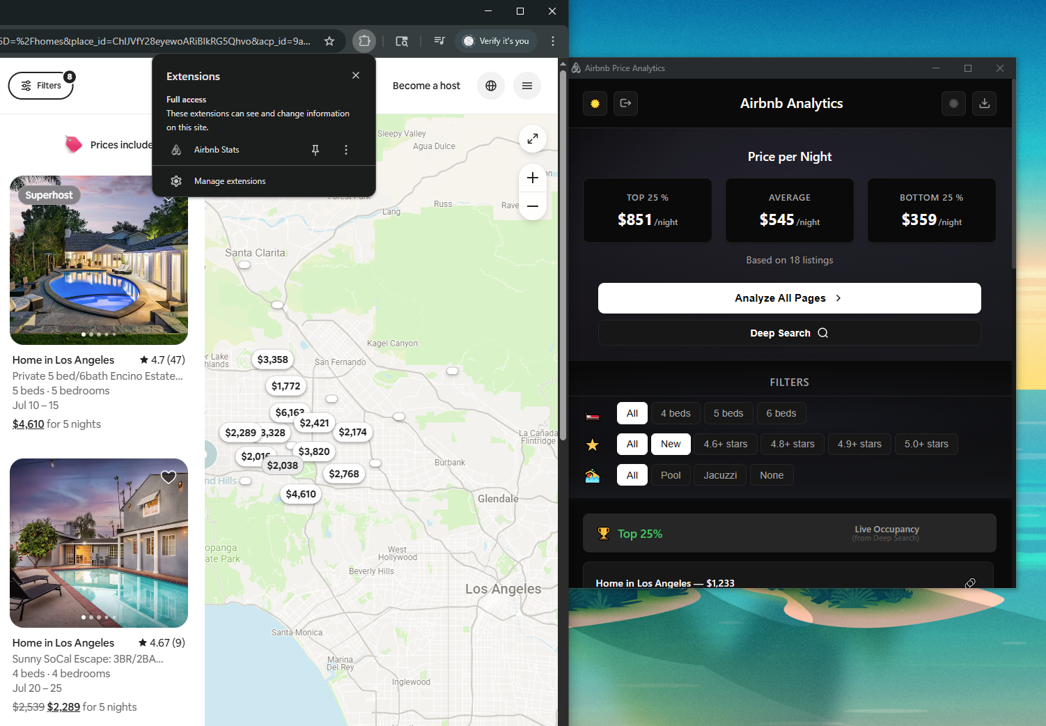Image resolution: width=1046 pixels, height=726 pixels.
Task: Click the gear icon beside Manage extensions
Action: [x=176, y=181]
